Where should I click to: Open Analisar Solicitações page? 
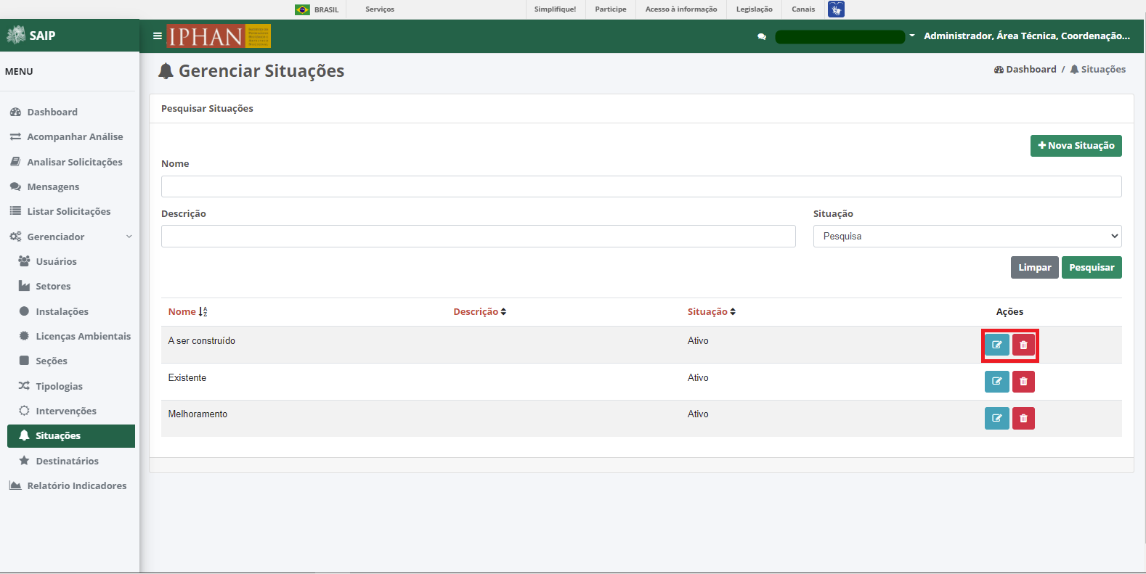tap(68, 162)
